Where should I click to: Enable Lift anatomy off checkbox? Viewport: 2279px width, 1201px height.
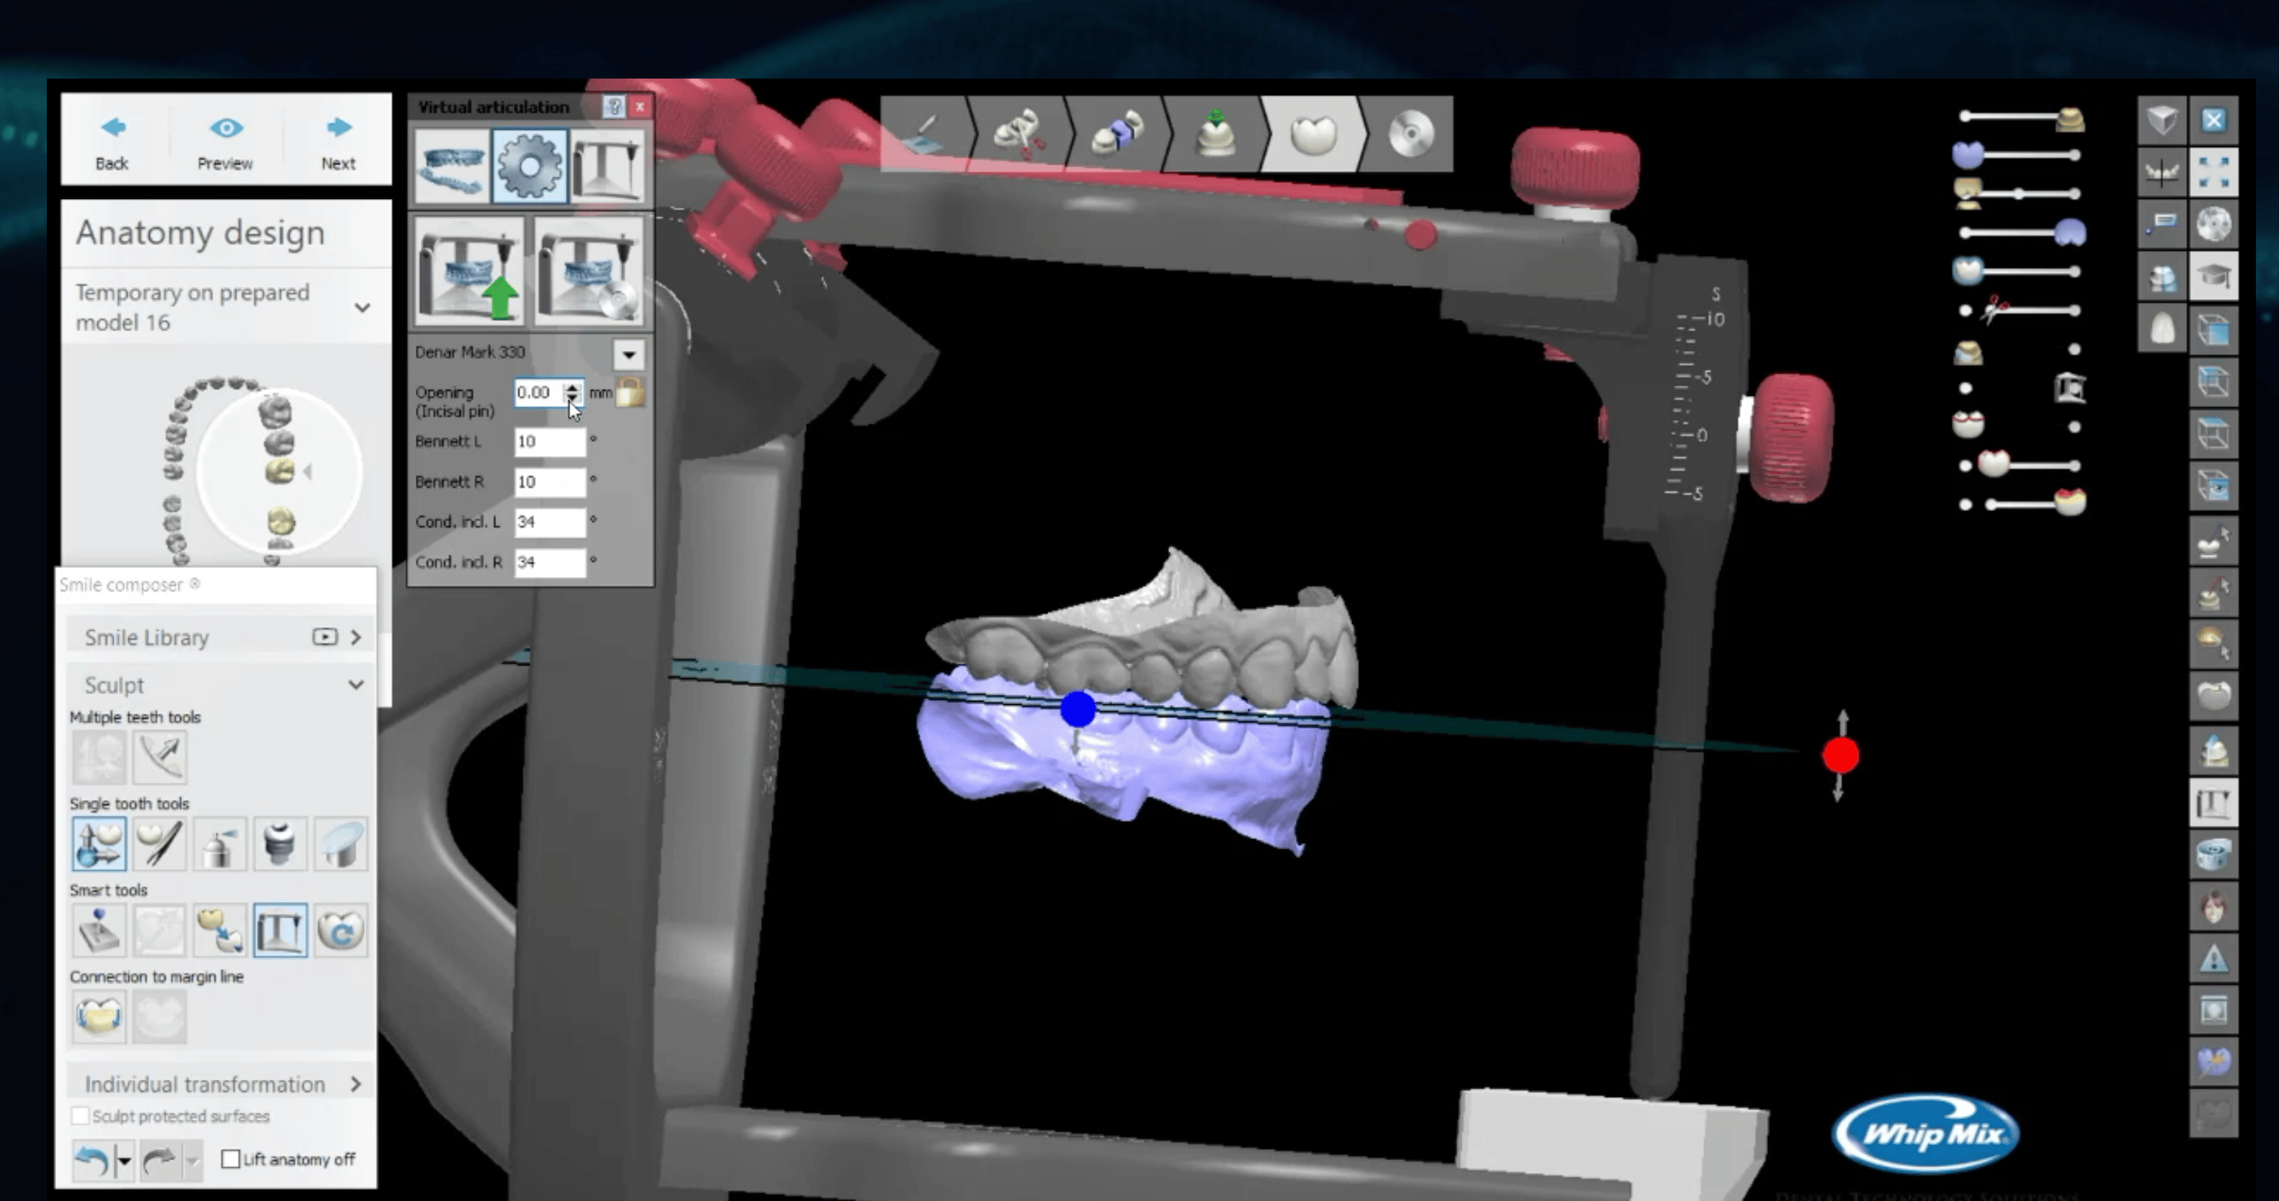click(231, 1159)
